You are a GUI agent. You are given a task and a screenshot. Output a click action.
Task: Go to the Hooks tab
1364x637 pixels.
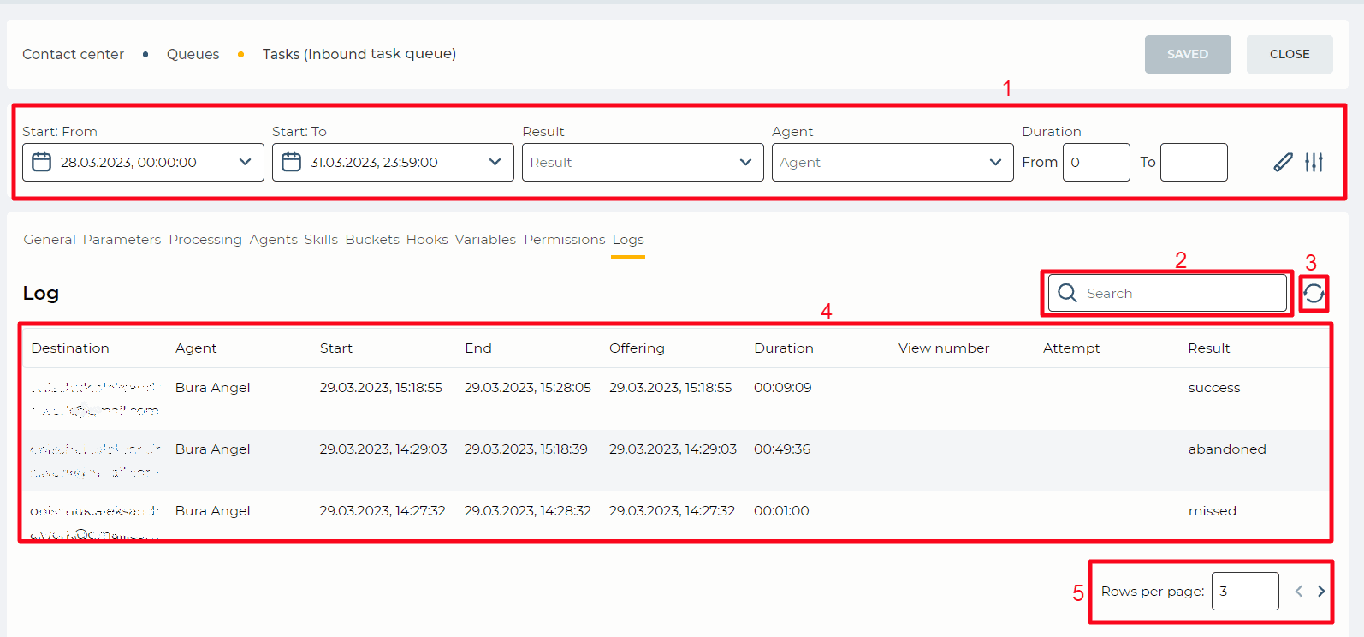427,240
